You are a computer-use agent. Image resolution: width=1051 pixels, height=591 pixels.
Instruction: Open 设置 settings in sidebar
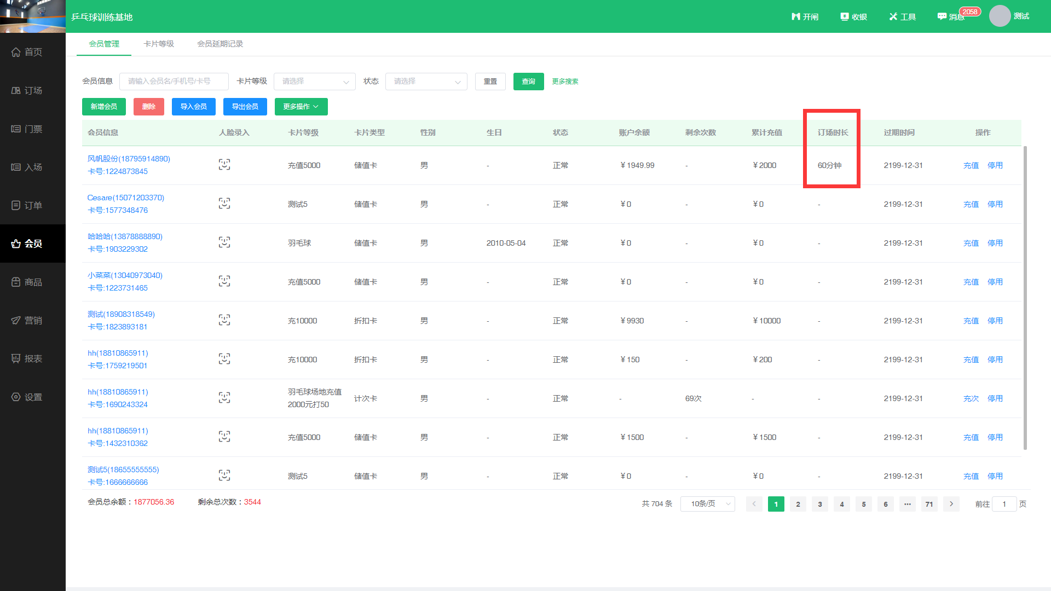(16, 397)
